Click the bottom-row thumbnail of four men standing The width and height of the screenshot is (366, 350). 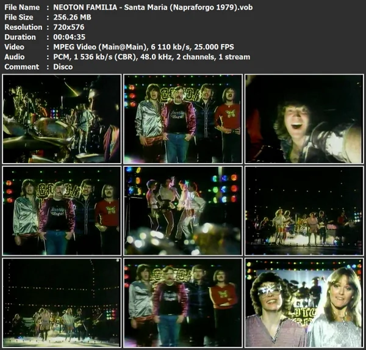183,303
